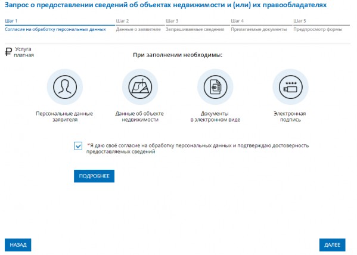
Task: Switch to Шаг 3 Запрашиваемые сведения
Action: 197,25
